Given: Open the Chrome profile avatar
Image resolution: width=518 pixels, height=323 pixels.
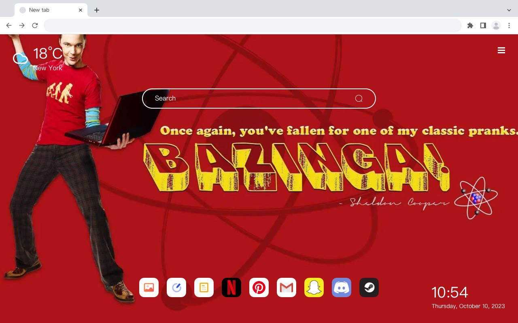Looking at the screenshot, I should coord(496,25).
